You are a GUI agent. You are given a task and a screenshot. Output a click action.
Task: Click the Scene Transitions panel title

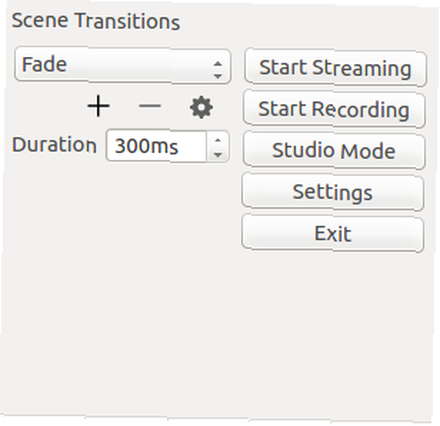[x=96, y=21]
